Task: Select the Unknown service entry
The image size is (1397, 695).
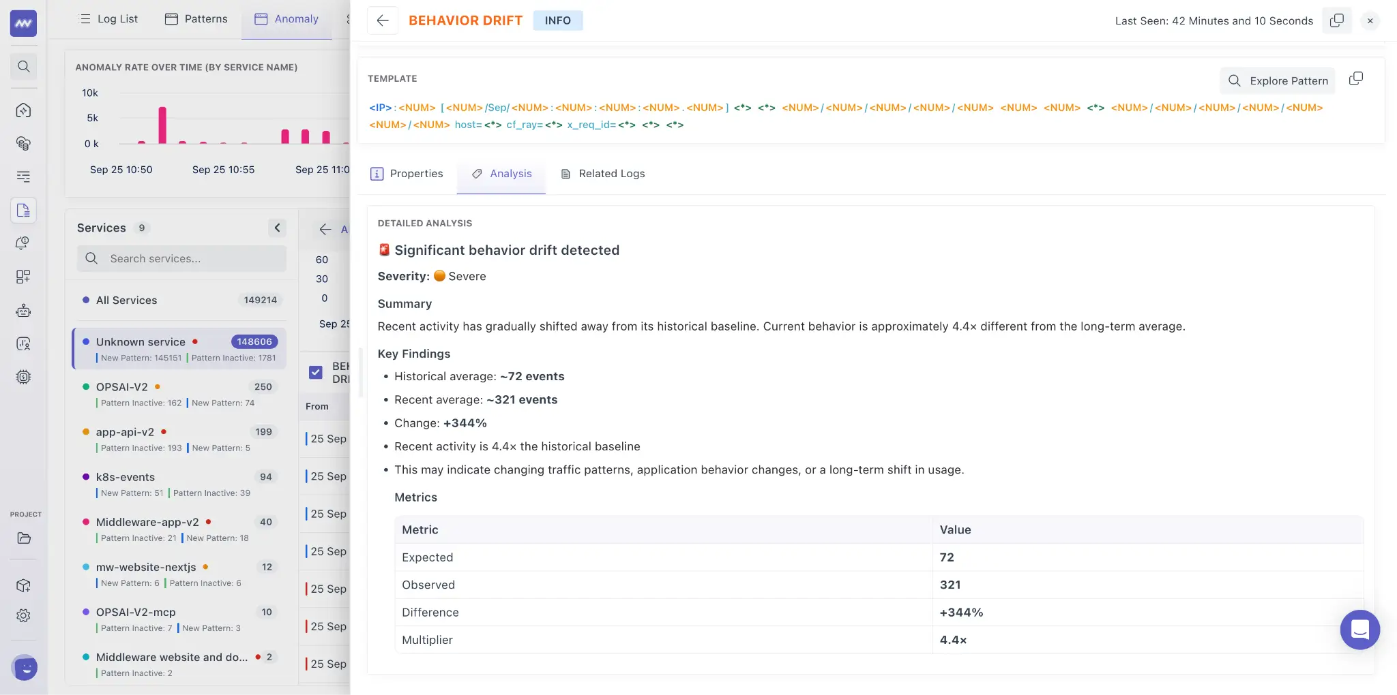Action: [179, 349]
